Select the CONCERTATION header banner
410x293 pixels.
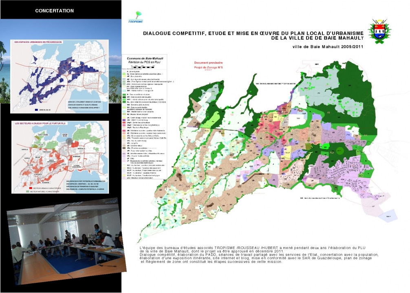click(x=56, y=11)
